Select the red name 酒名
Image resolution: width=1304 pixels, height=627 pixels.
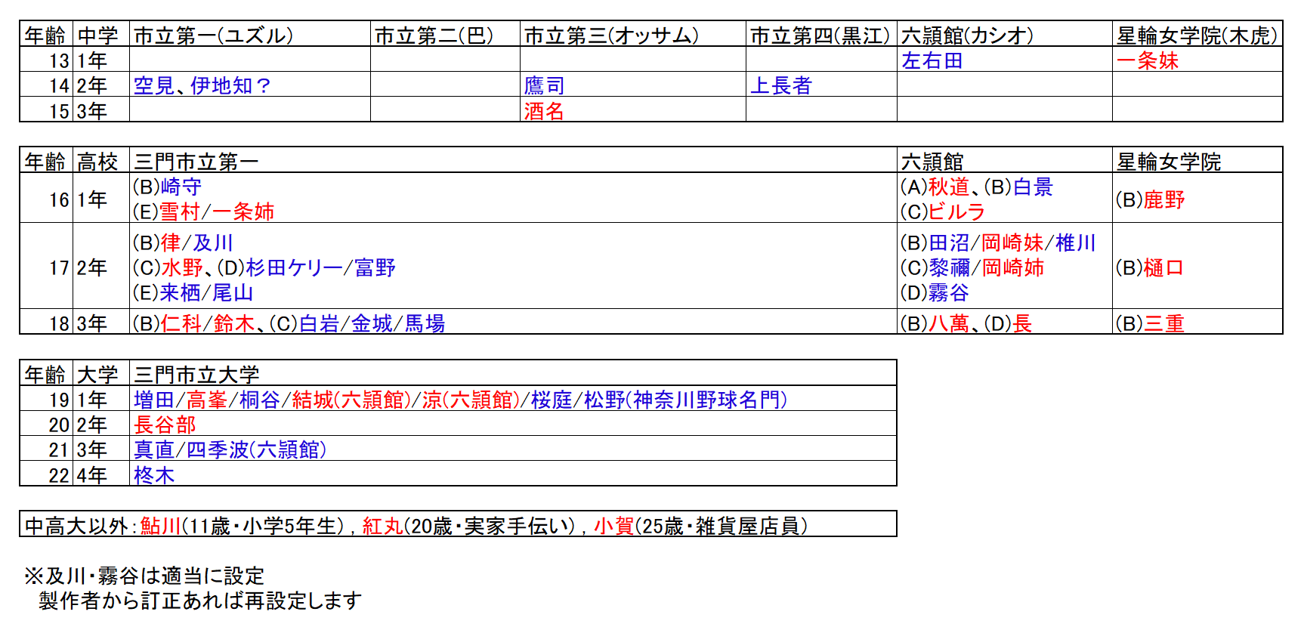(544, 111)
